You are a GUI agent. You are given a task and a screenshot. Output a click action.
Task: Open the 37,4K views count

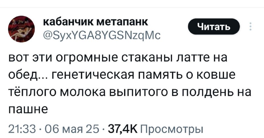tap(123, 129)
